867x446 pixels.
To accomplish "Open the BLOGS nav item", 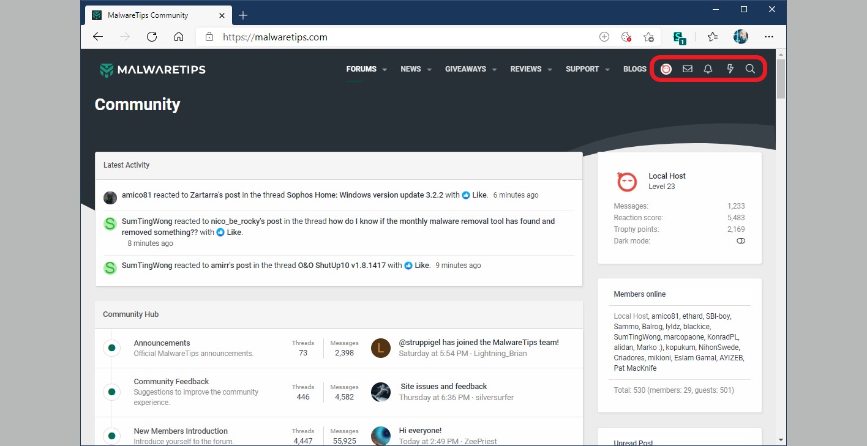I will pyautogui.click(x=635, y=69).
